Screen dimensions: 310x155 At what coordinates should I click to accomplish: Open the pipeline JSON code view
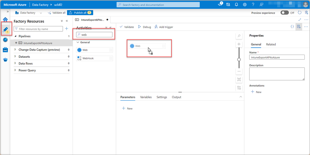[292, 27]
